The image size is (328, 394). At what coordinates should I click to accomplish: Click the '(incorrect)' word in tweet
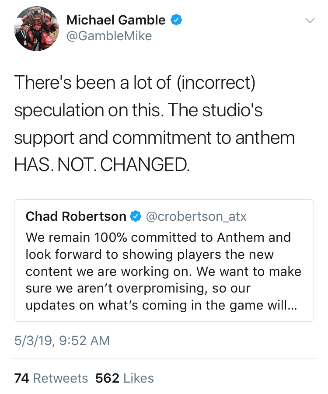216,83
